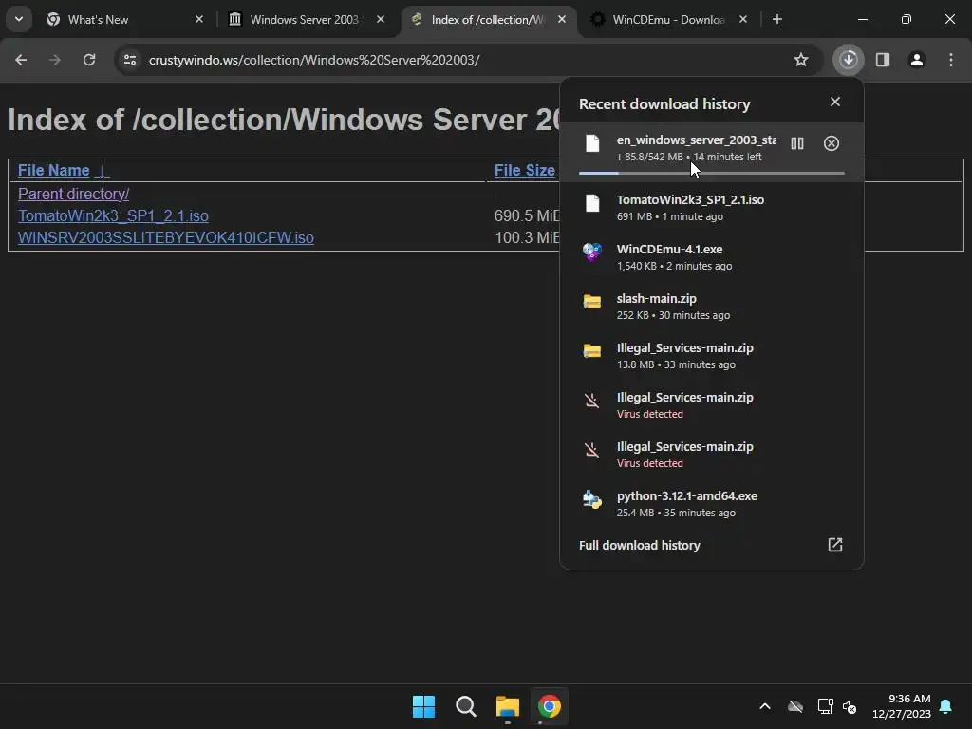Close the Index of /collection tab
The width and height of the screenshot is (972, 729).
(x=562, y=20)
